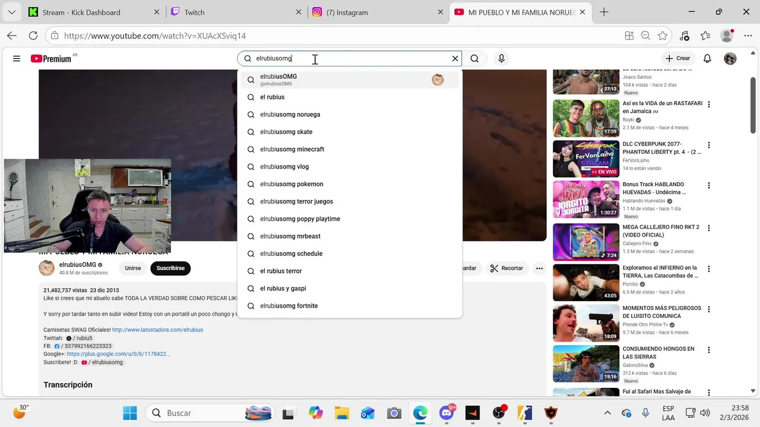Click the Suscribirse button
The height and width of the screenshot is (427, 760).
[170, 268]
